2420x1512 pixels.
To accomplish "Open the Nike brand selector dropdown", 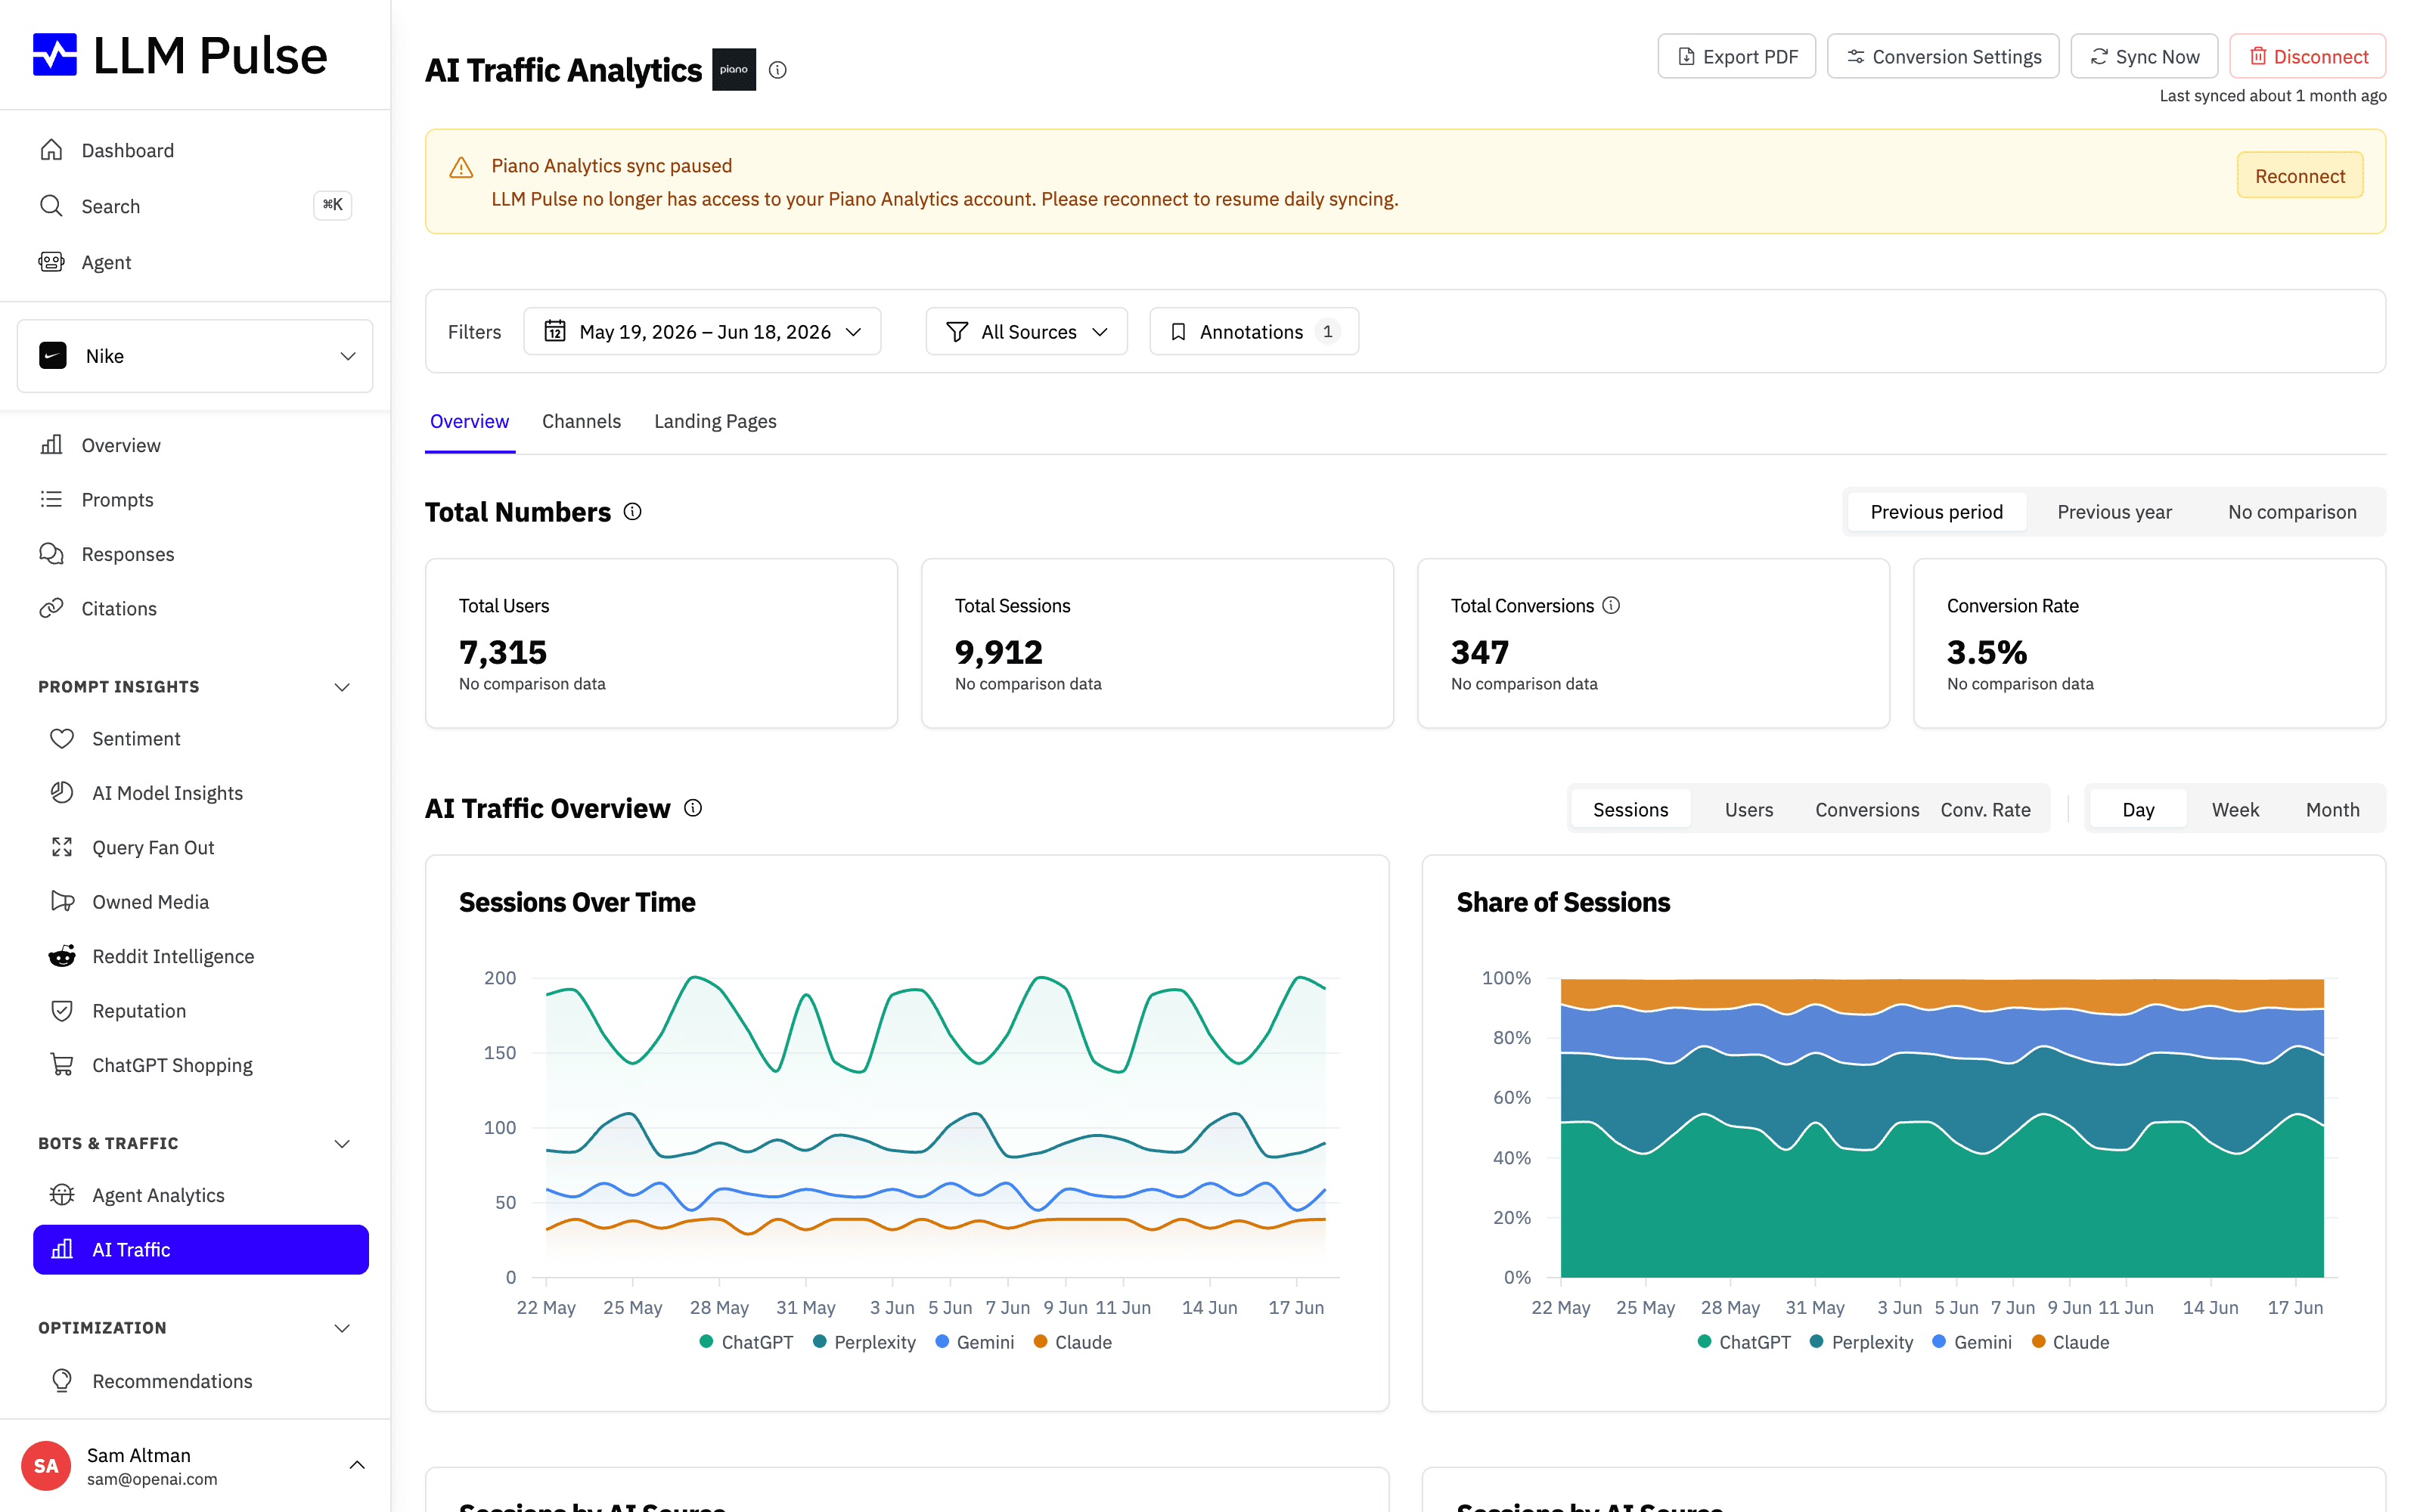I will [x=195, y=356].
